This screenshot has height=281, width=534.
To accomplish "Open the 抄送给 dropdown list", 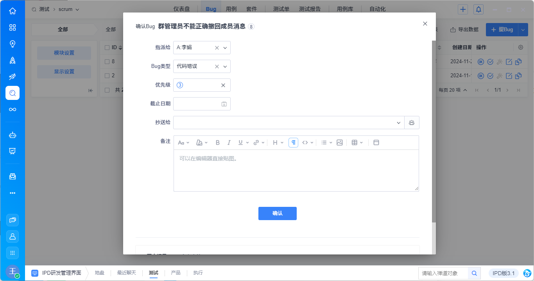I will click(398, 123).
